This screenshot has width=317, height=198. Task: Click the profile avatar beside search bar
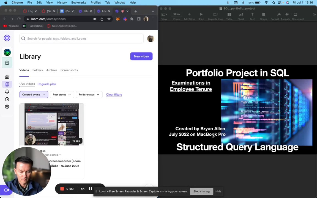tap(151, 38)
